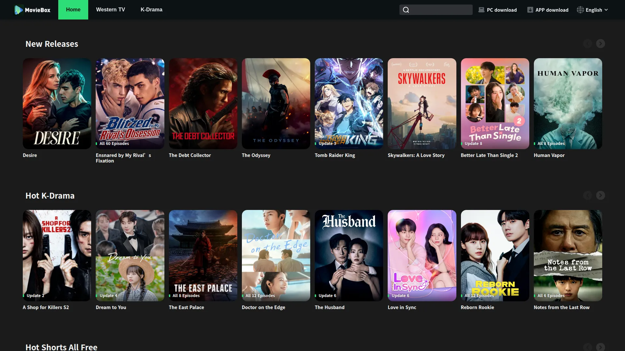Click 'The Husband' title text

[x=329, y=307]
